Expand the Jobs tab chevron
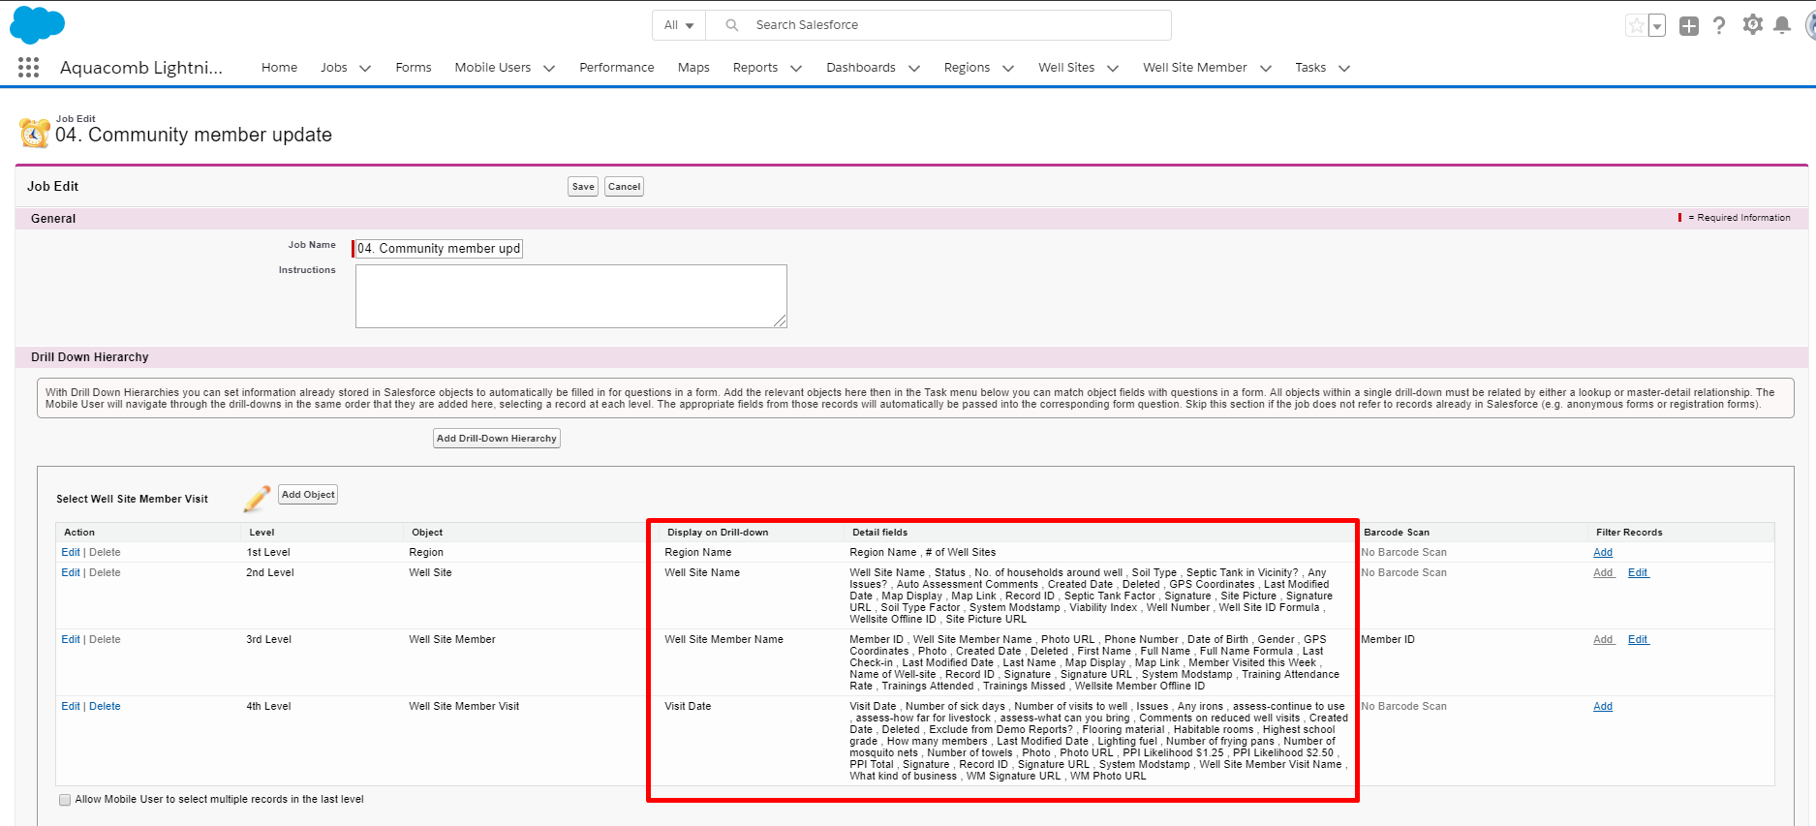 coord(365,68)
